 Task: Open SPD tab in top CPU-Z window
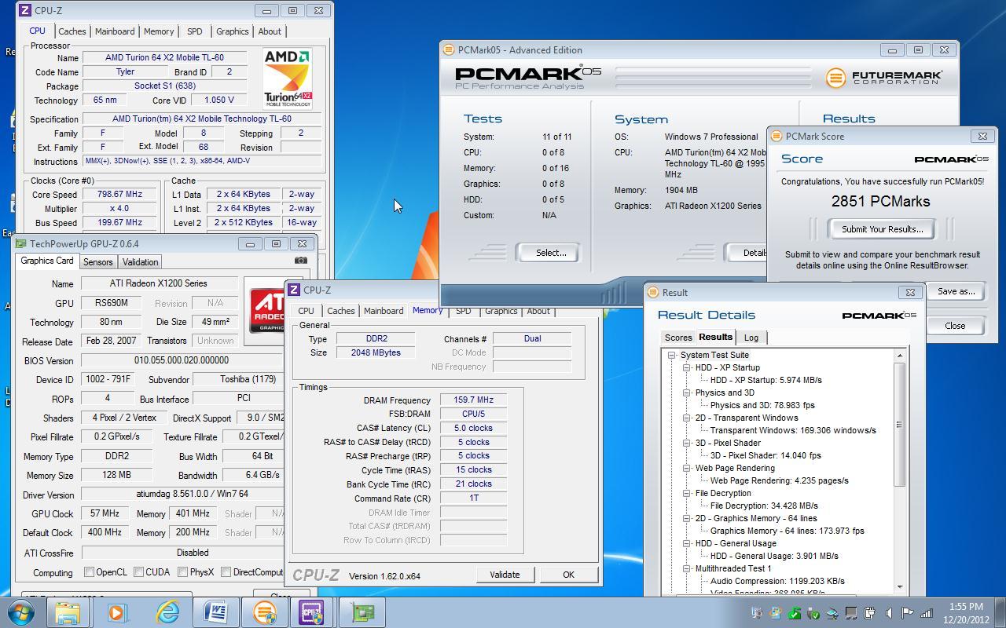(194, 31)
